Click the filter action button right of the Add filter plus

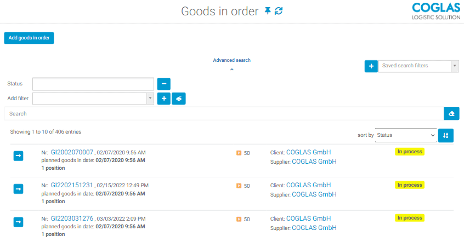point(179,99)
